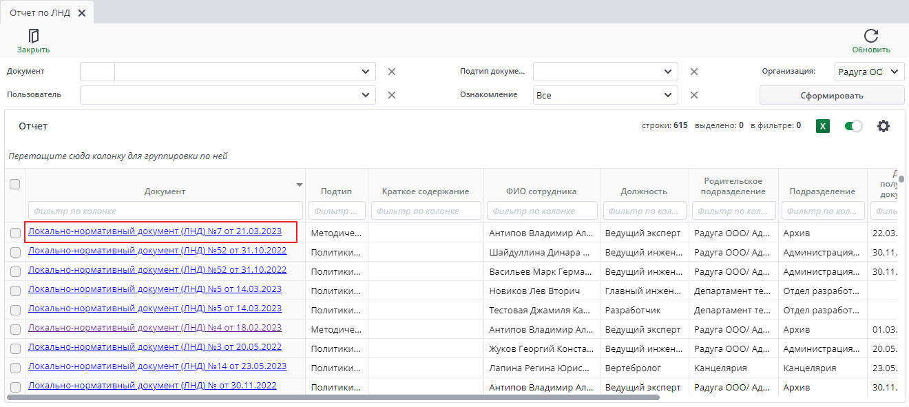909x407 pixels.
Task: Expand the Документ dropdown
Action: 365,72
